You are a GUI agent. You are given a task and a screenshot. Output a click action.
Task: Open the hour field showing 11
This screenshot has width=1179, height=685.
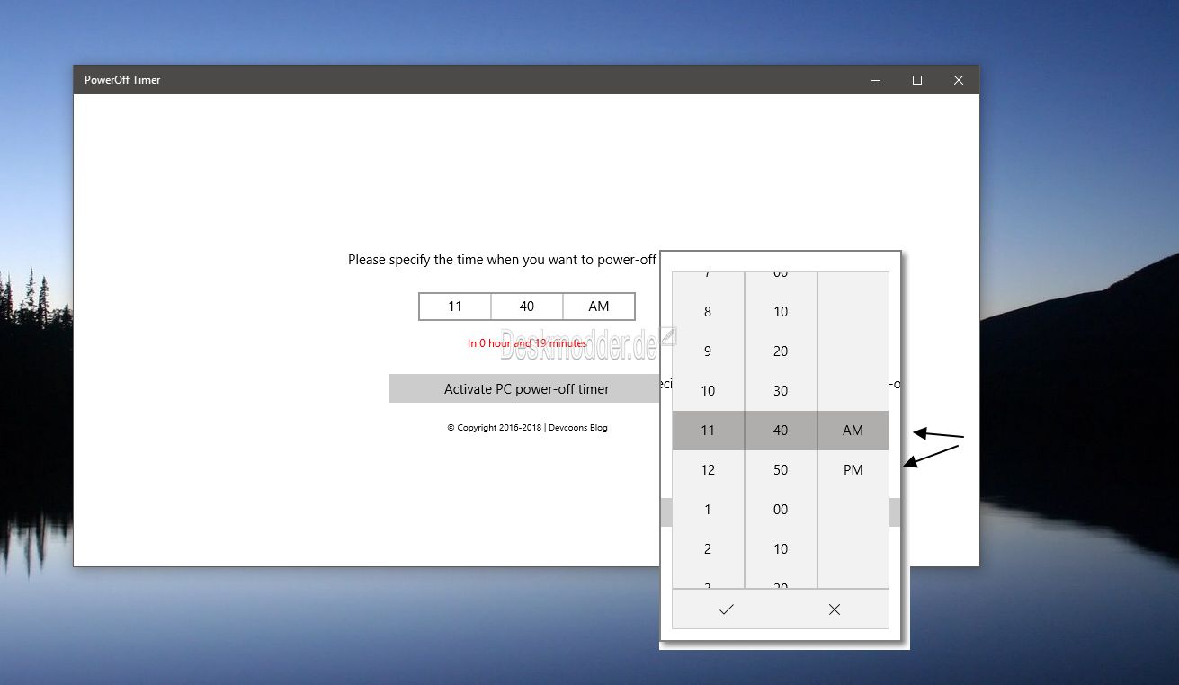(455, 307)
